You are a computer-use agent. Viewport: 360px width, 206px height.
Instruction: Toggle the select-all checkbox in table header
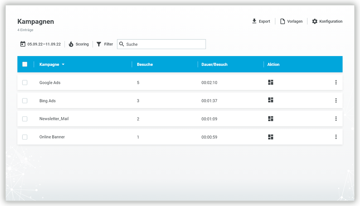click(x=25, y=64)
